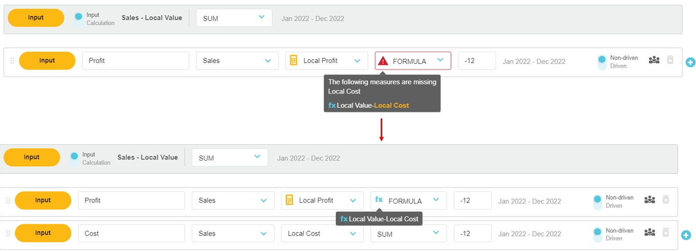
Task: Toggle Input/Calculation switch in top Sales header
Action: [x=78, y=19]
